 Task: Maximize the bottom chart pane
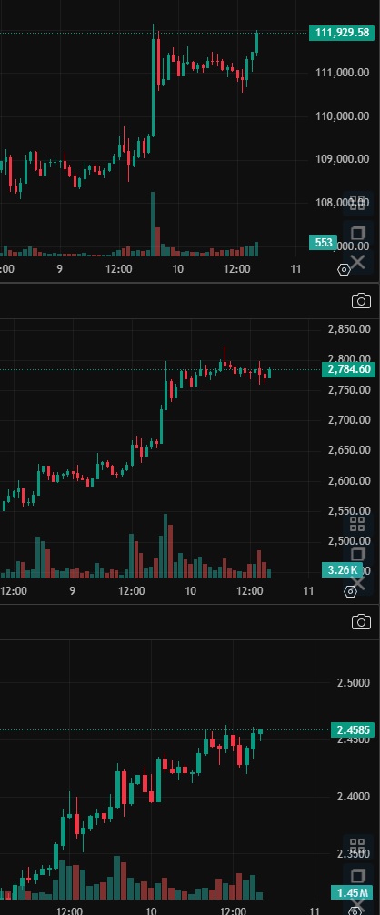[x=356, y=875]
